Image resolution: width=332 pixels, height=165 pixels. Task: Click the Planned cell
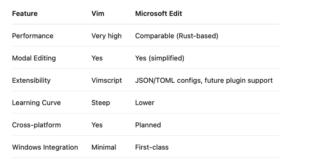pyautogui.click(x=148, y=125)
